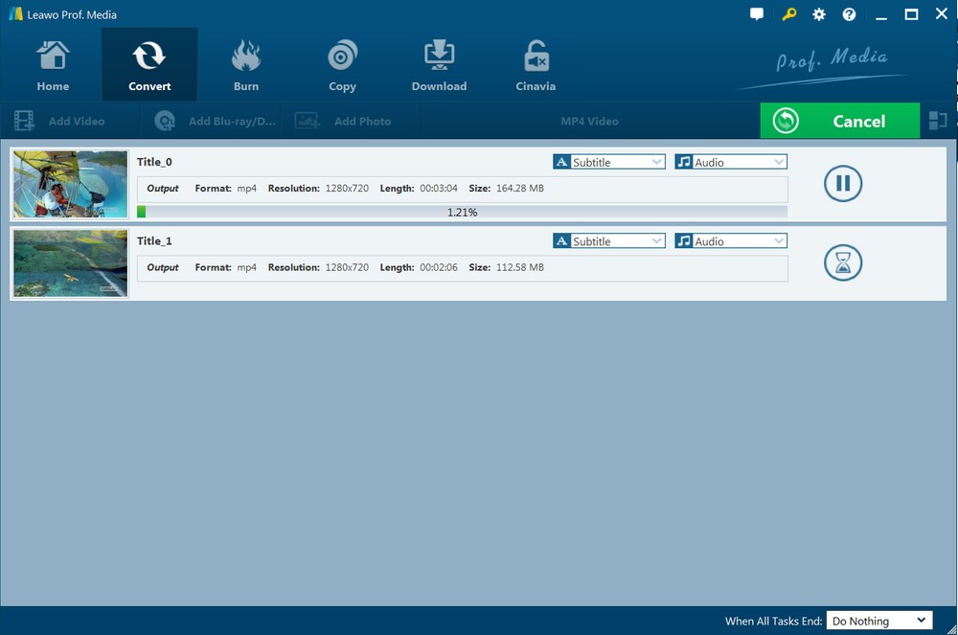Cancel the conversion process
The width and height of the screenshot is (958, 635).
(x=839, y=121)
